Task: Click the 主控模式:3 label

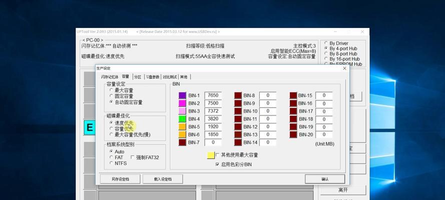Action: (304, 45)
